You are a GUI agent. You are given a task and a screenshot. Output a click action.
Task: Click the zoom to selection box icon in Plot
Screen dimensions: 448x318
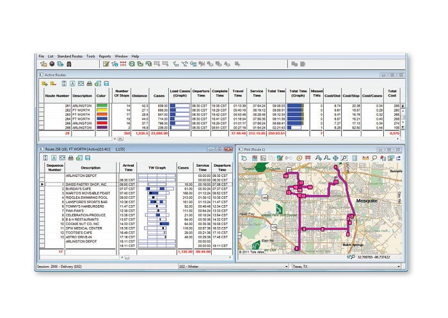click(x=344, y=158)
